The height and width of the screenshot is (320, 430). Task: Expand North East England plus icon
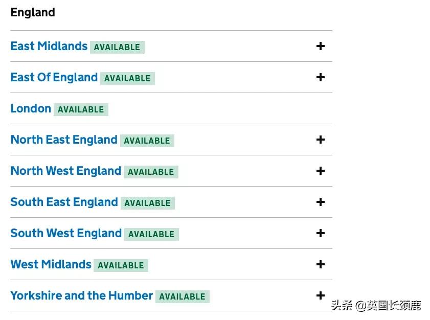tap(321, 140)
